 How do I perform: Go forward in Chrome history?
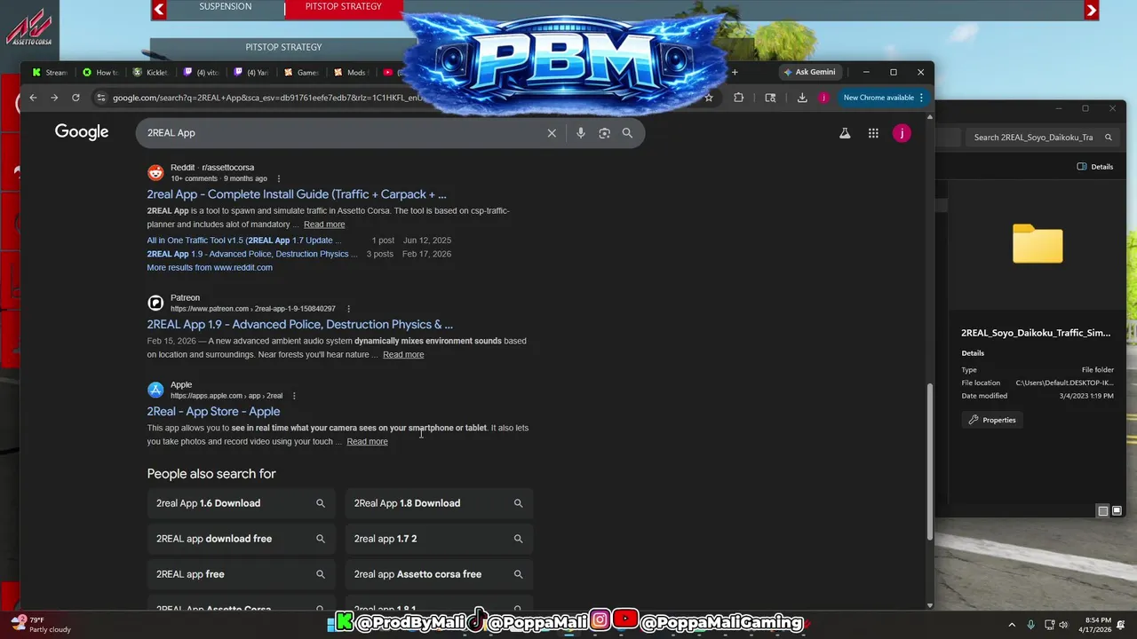54,98
